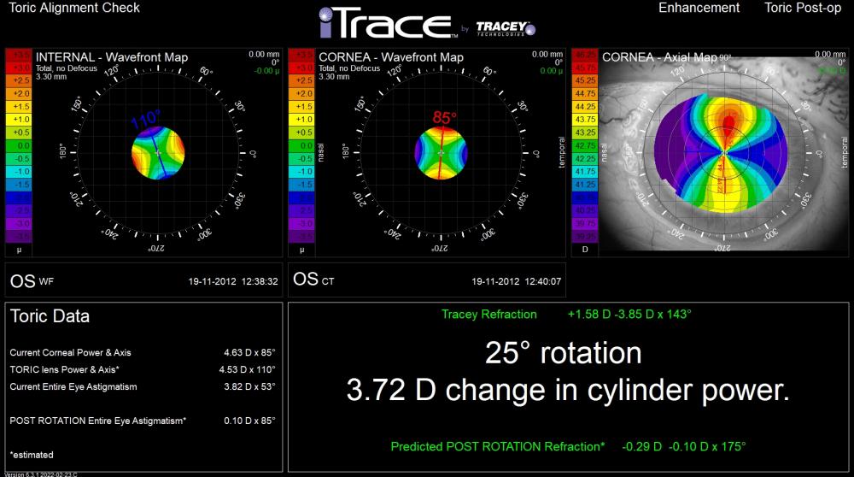Pick the 44.25 swatch on Axial Map scale
The height and width of the screenshot is (477, 854).
click(584, 106)
